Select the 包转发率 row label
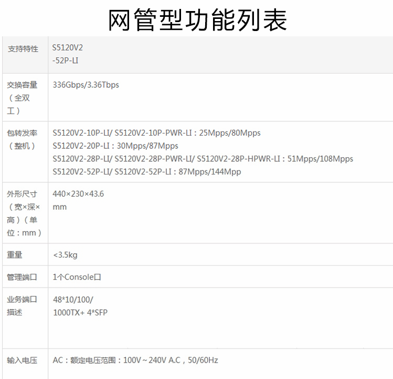Viewport: 393px width, 379px height. tap(22, 133)
